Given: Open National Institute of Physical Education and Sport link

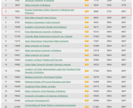Looking at the screenshot, I should 48,82.
